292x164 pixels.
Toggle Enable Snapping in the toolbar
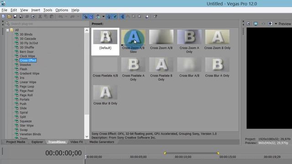pyautogui.click(x=85, y=16)
